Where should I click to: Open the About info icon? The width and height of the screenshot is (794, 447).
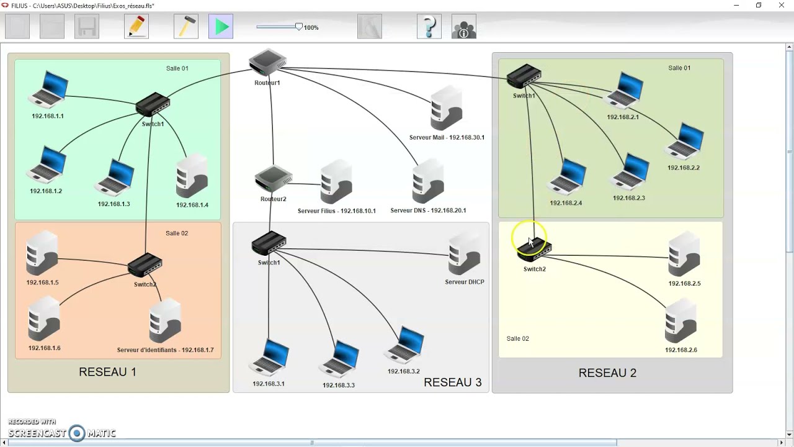click(464, 27)
